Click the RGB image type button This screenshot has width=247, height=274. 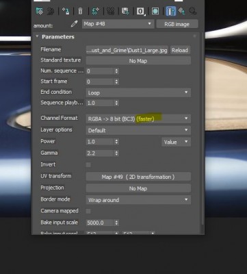[177, 24]
